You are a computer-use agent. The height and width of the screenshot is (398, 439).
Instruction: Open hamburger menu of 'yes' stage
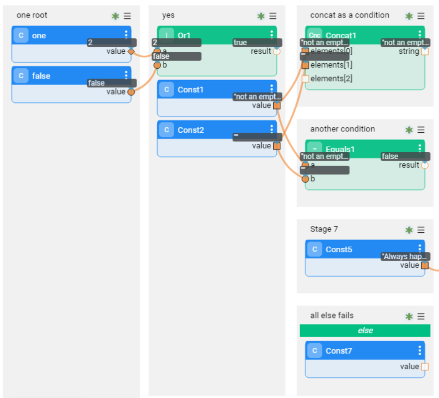pyautogui.click(x=273, y=16)
